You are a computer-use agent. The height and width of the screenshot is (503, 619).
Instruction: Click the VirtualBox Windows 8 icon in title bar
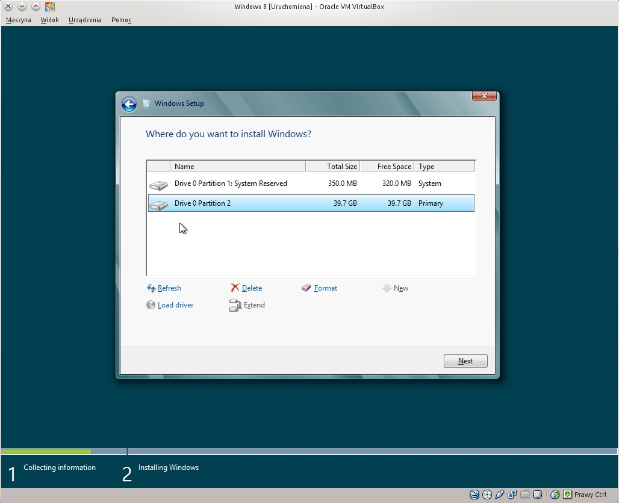(50, 6)
